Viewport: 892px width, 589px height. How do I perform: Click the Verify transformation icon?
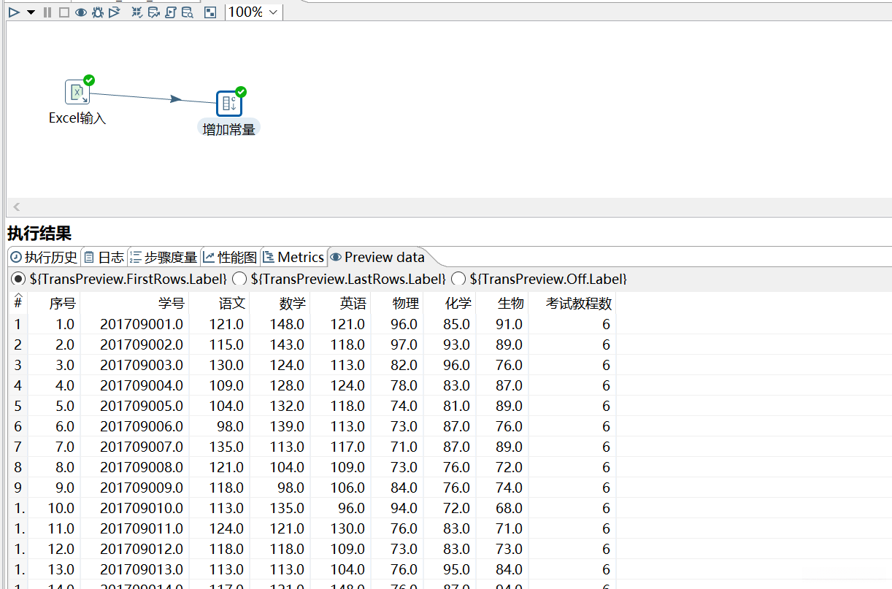(x=137, y=12)
